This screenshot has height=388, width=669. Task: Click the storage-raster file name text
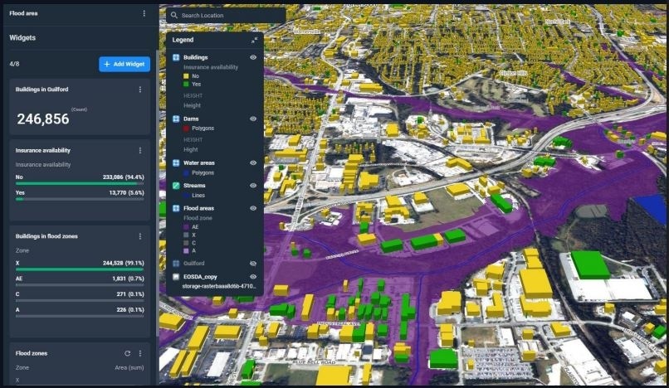[219, 286]
